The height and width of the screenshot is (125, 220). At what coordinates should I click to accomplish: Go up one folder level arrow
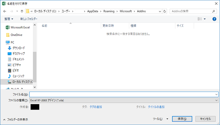point(22,11)
